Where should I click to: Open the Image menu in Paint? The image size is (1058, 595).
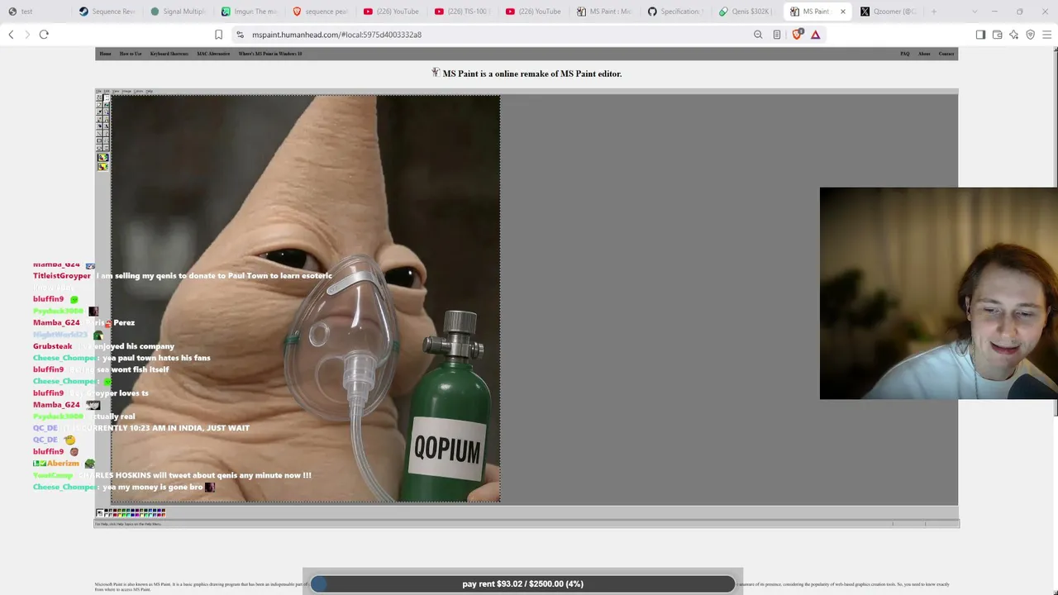point(126,91)
